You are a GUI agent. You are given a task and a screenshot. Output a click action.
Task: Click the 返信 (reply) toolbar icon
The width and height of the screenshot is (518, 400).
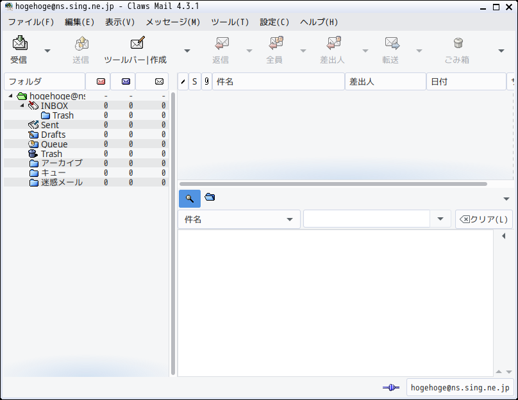pyautogui.click(x=221, y=43)
